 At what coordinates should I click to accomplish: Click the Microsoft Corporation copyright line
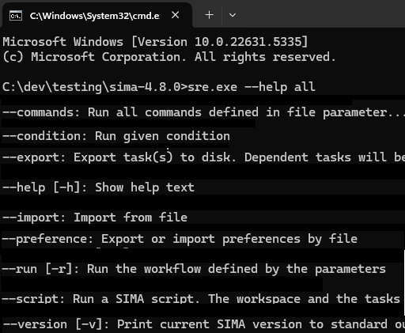169,57
